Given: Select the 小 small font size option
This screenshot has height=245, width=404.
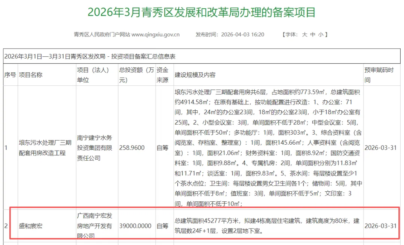Looking at the screenshot, I should coord(320,34).
